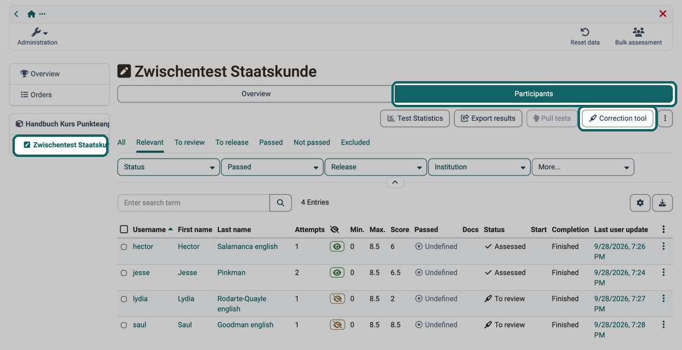Check the hector row checkbox
This screenshot has height=350, width=682.
click(124, 246)
